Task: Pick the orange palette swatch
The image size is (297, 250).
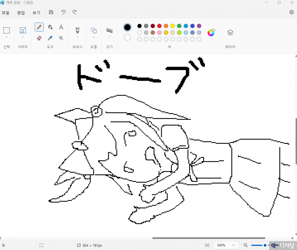Action: click(166, 26)
